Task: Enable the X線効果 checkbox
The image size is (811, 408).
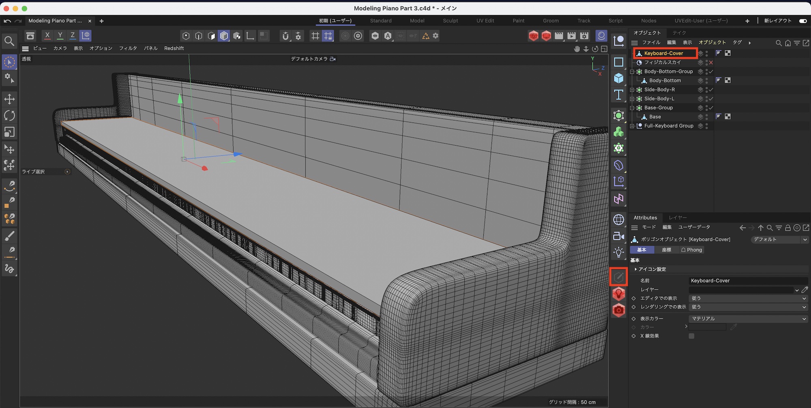Action: click(691, 336)
